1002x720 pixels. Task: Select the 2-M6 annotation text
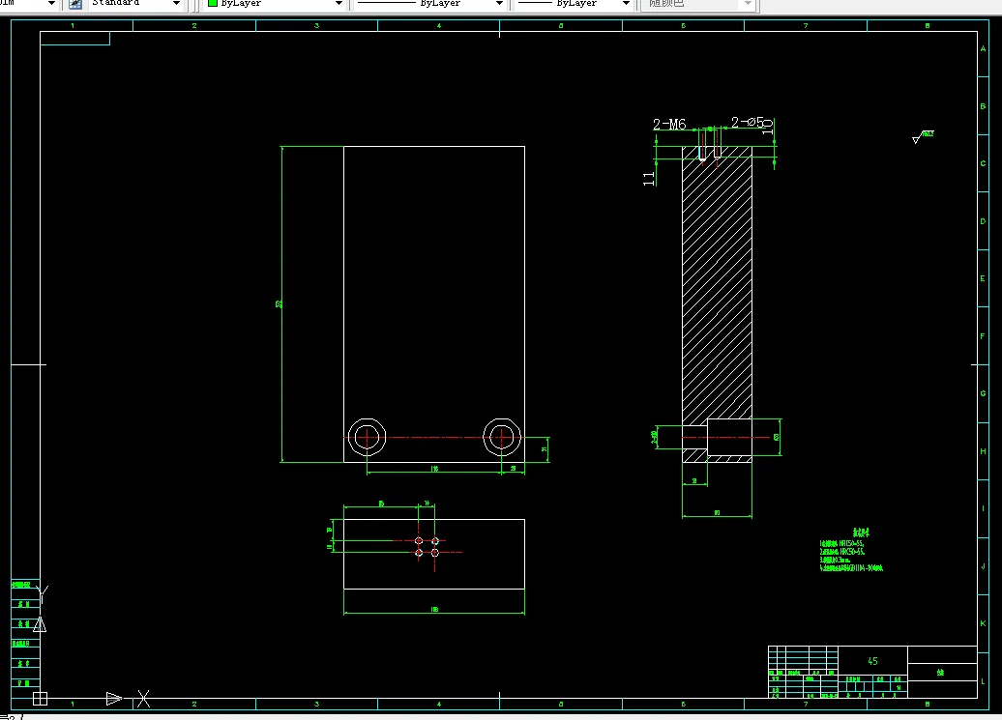click(x=669, y=124)
